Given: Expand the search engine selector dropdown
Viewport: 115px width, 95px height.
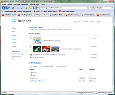Looking at the screenshot, I should 94,8.
